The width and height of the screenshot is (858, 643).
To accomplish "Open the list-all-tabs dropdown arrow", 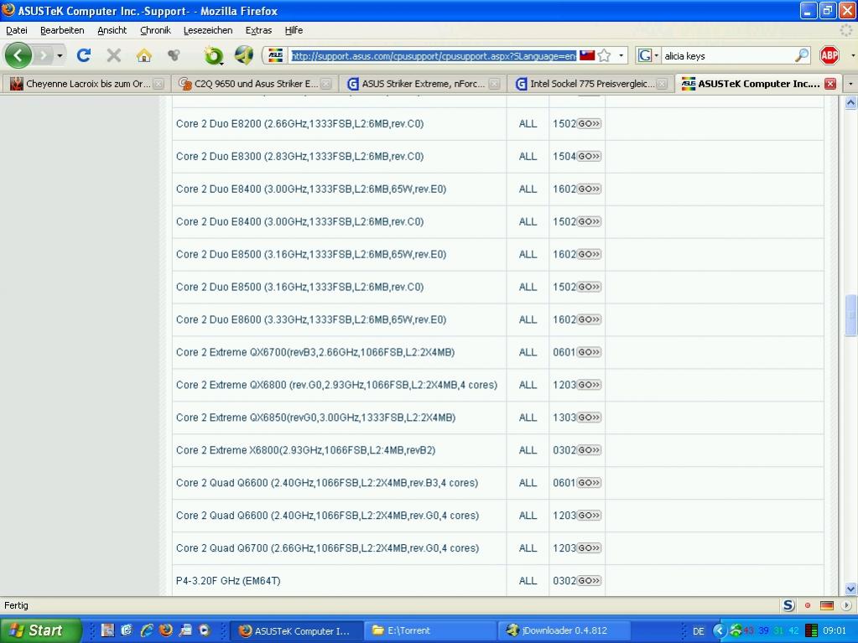I will tap(850, 84).
